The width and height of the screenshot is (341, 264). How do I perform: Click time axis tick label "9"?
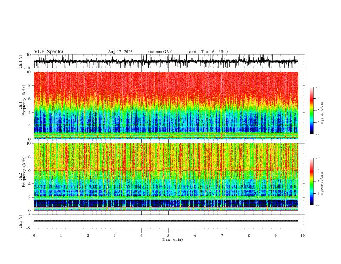pyautogui.click(x=276, y=236)
